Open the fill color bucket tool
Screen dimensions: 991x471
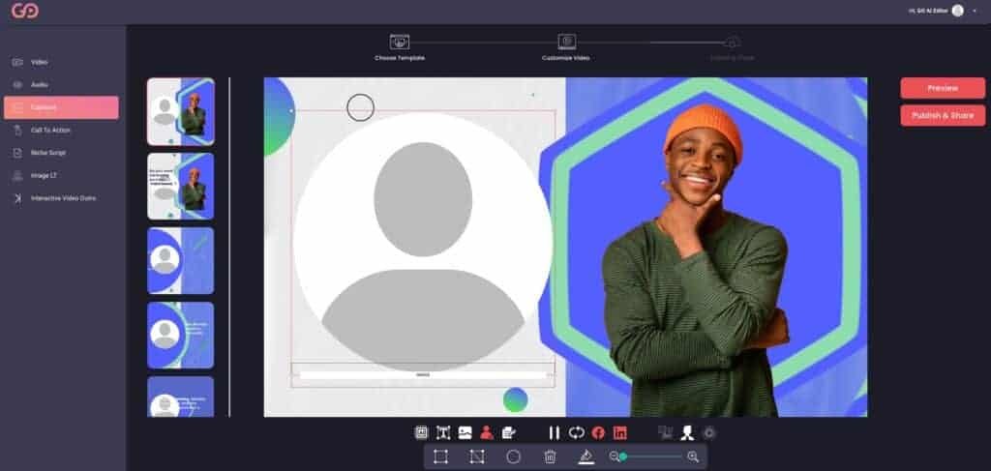pos(586,456)
